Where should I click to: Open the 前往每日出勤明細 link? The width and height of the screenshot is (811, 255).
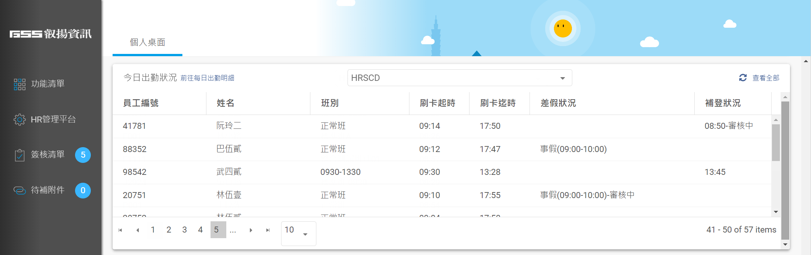tap(207, 78)
